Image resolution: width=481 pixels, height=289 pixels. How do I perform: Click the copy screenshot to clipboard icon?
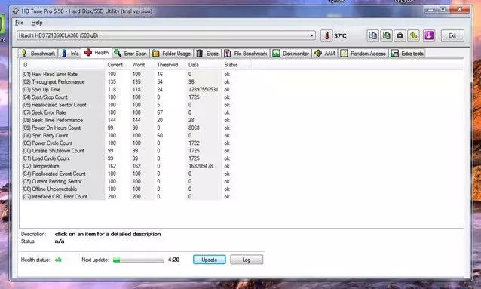coord(386,35)
